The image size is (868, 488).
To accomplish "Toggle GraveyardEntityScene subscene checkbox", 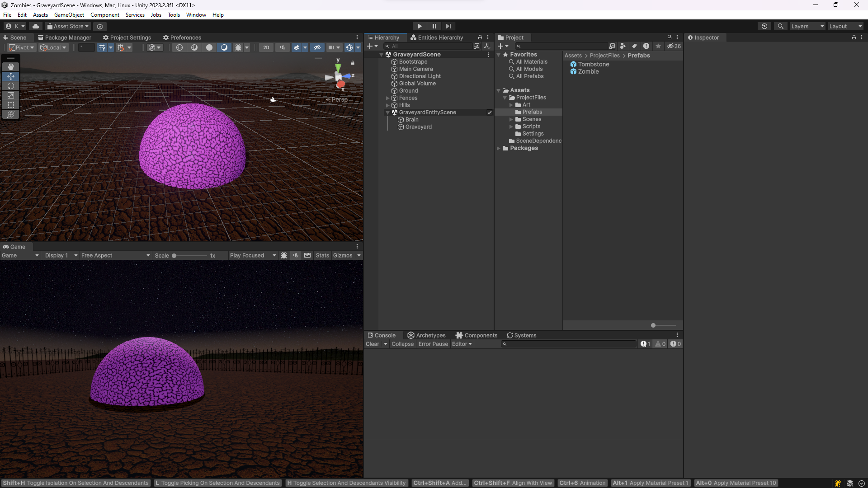I will (489, 113).
